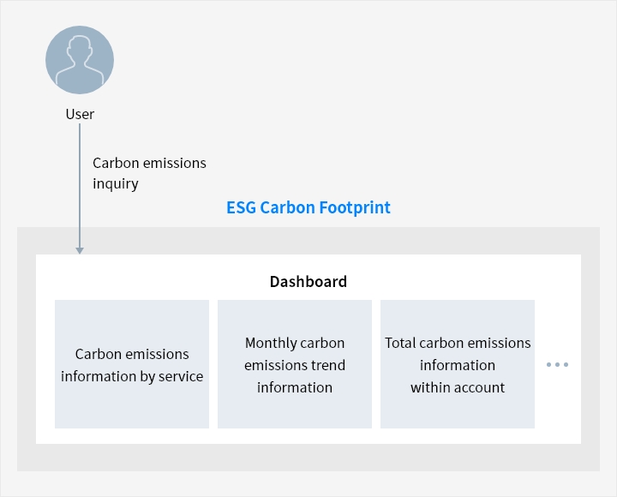The image size is (617, 497).
Task: Click the word "inquiry" beside the arrow
Action: tap(115, 184)
